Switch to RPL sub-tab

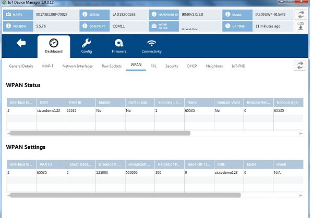(153, 66)
